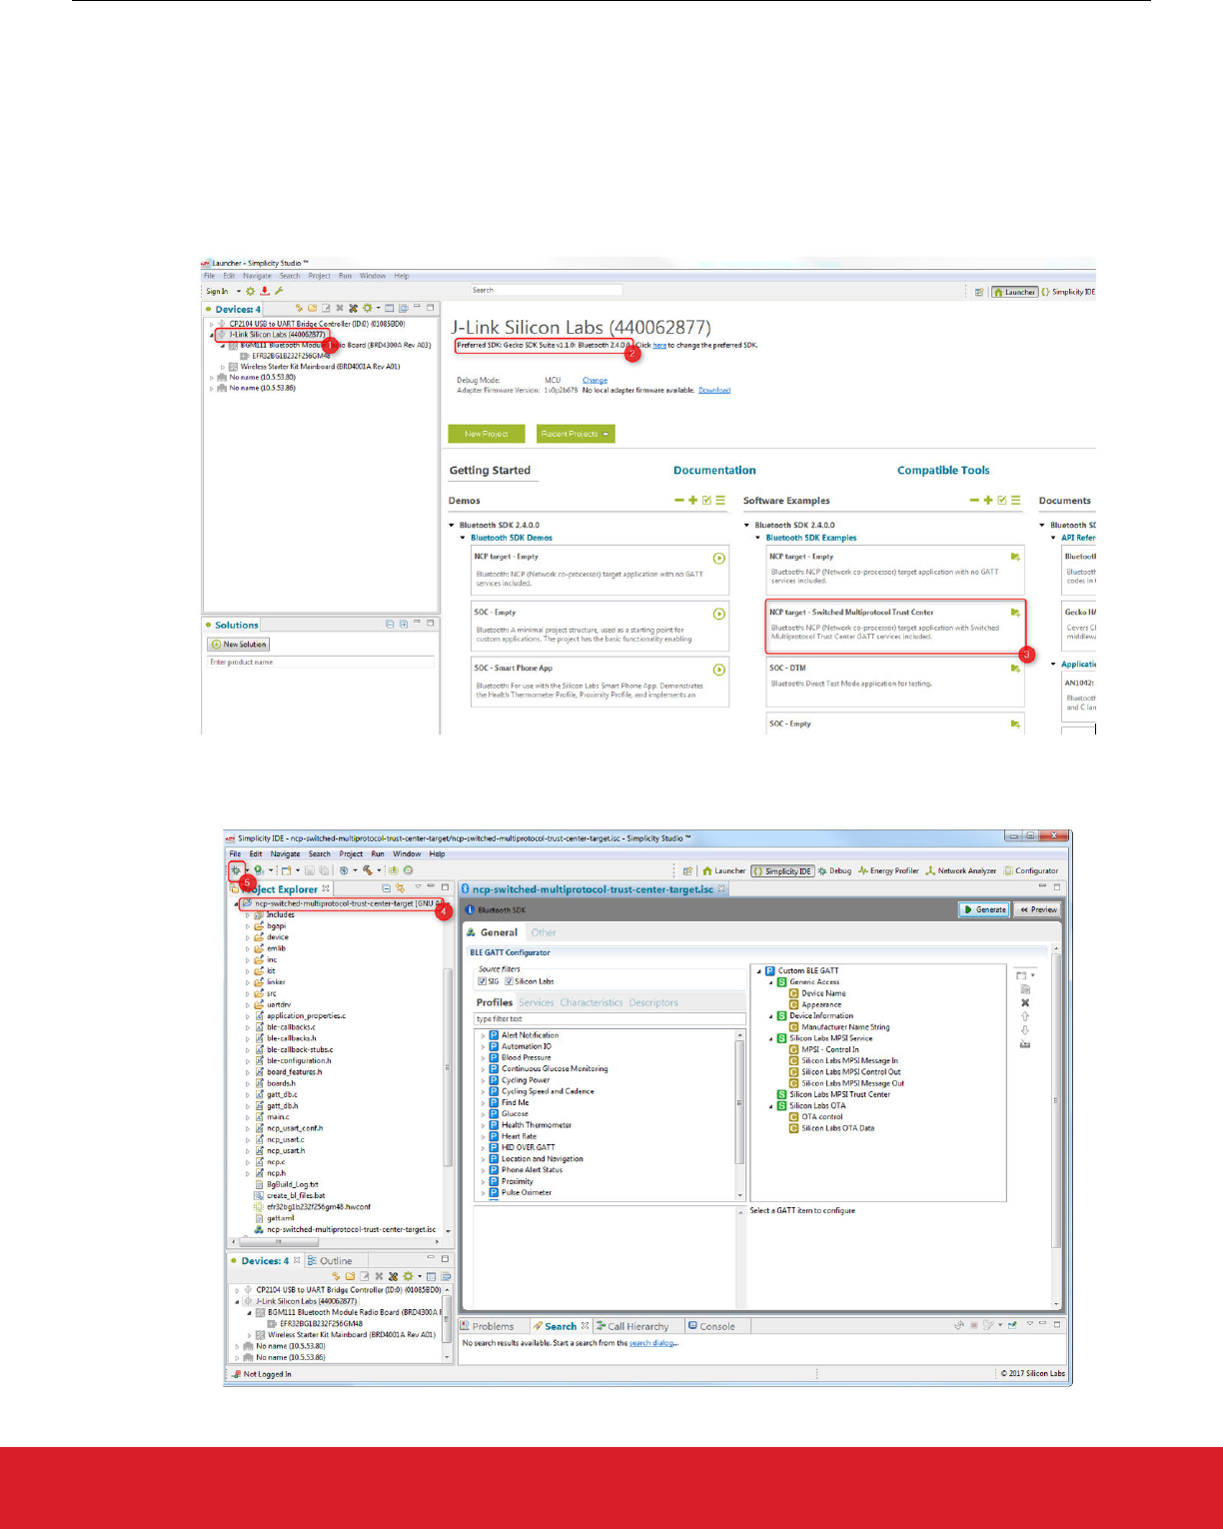
Task: Click the New Project button
Action: point(487,434)
